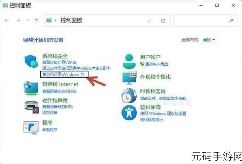The width and height of the screenshot is (242, 164).
Task: Go forward with the forward arrow
Action: pyautogui.click(x=18, y=20)
